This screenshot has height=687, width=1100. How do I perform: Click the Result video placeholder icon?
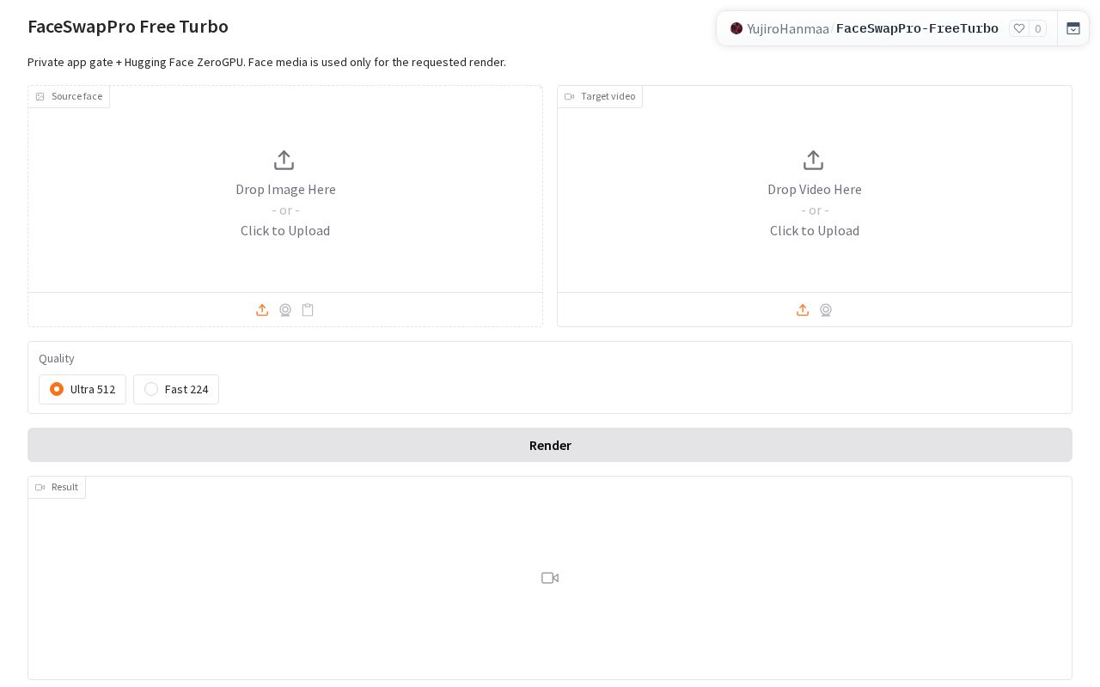(x=550, y=578)
